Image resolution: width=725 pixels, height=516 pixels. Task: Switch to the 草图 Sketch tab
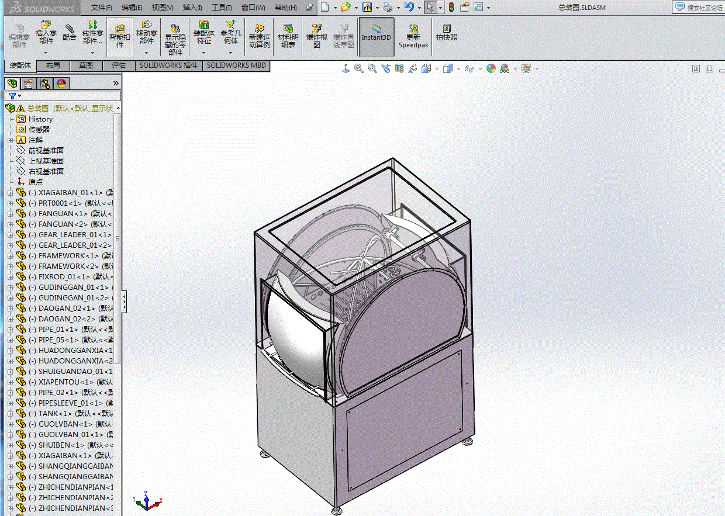click(x=86, y=65)
